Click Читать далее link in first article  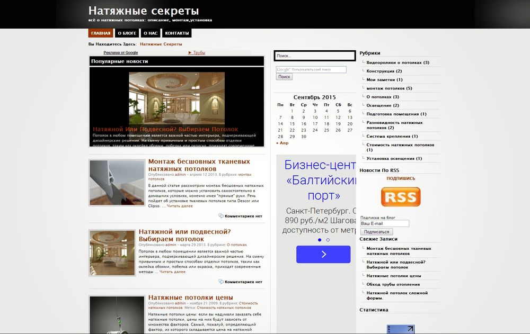(x=180, y=206)
